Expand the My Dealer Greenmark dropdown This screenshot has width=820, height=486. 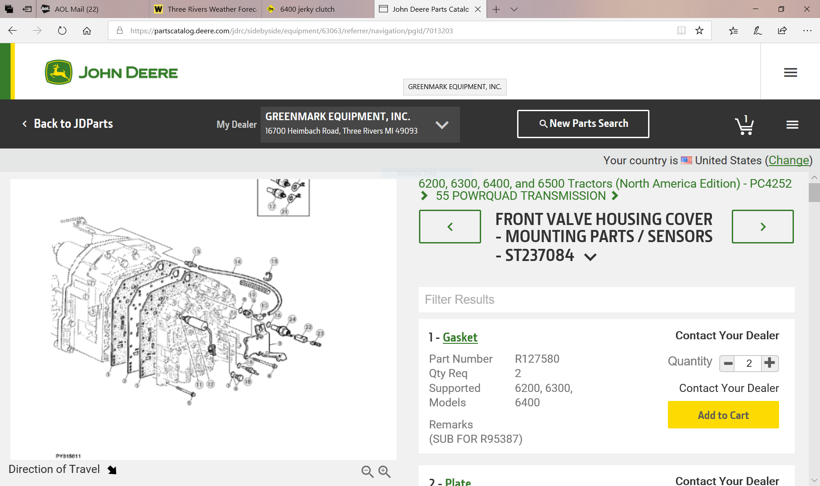[442, 125]
